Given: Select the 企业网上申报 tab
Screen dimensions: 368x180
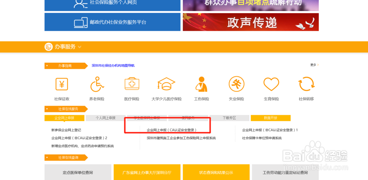Looking at the screenshot, I should (64, 118).
